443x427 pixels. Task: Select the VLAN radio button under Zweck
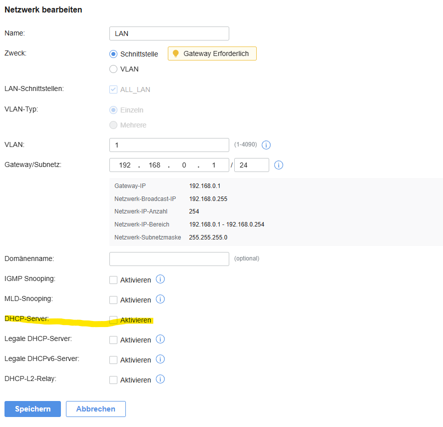point(113,69)
